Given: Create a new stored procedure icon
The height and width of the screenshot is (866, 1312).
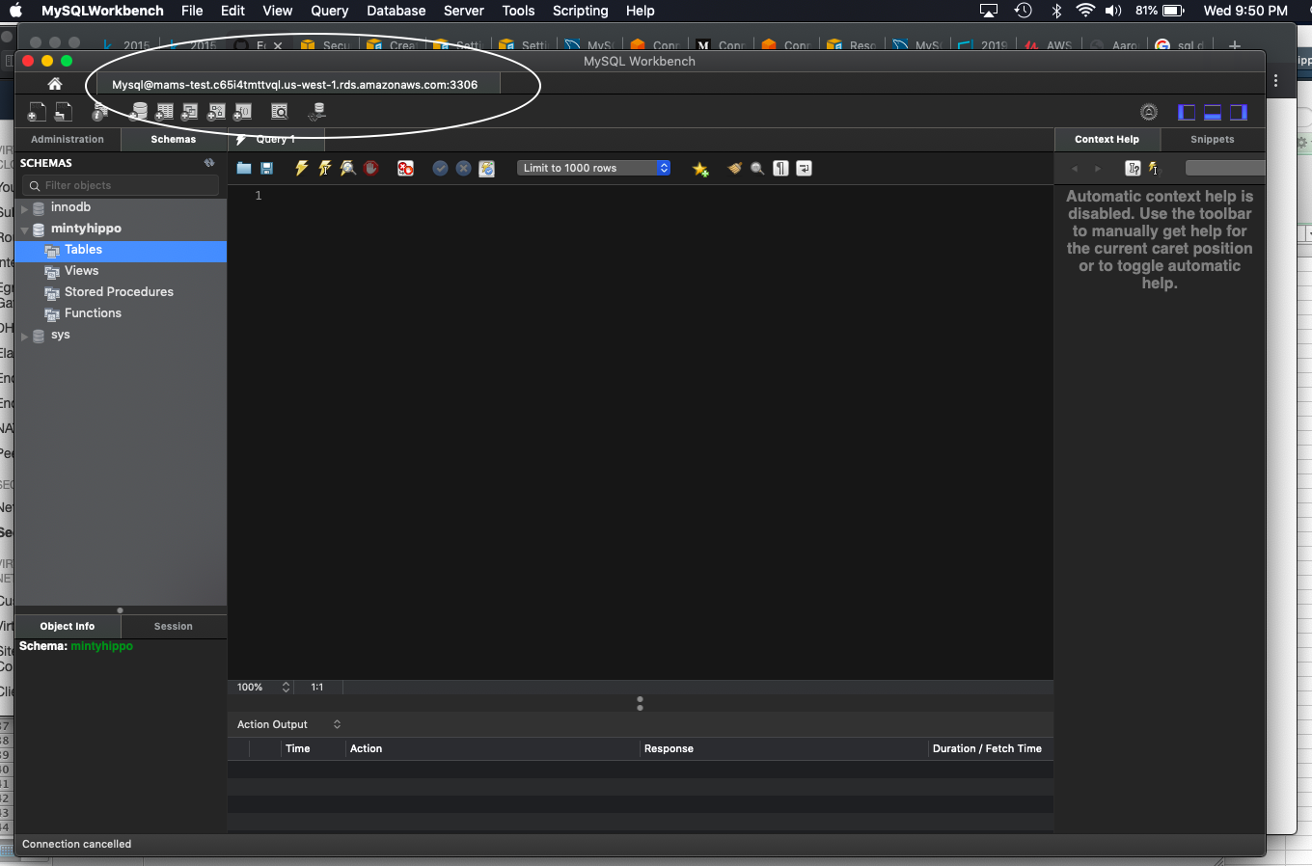Looking at the screenshot, I should 216,112.
